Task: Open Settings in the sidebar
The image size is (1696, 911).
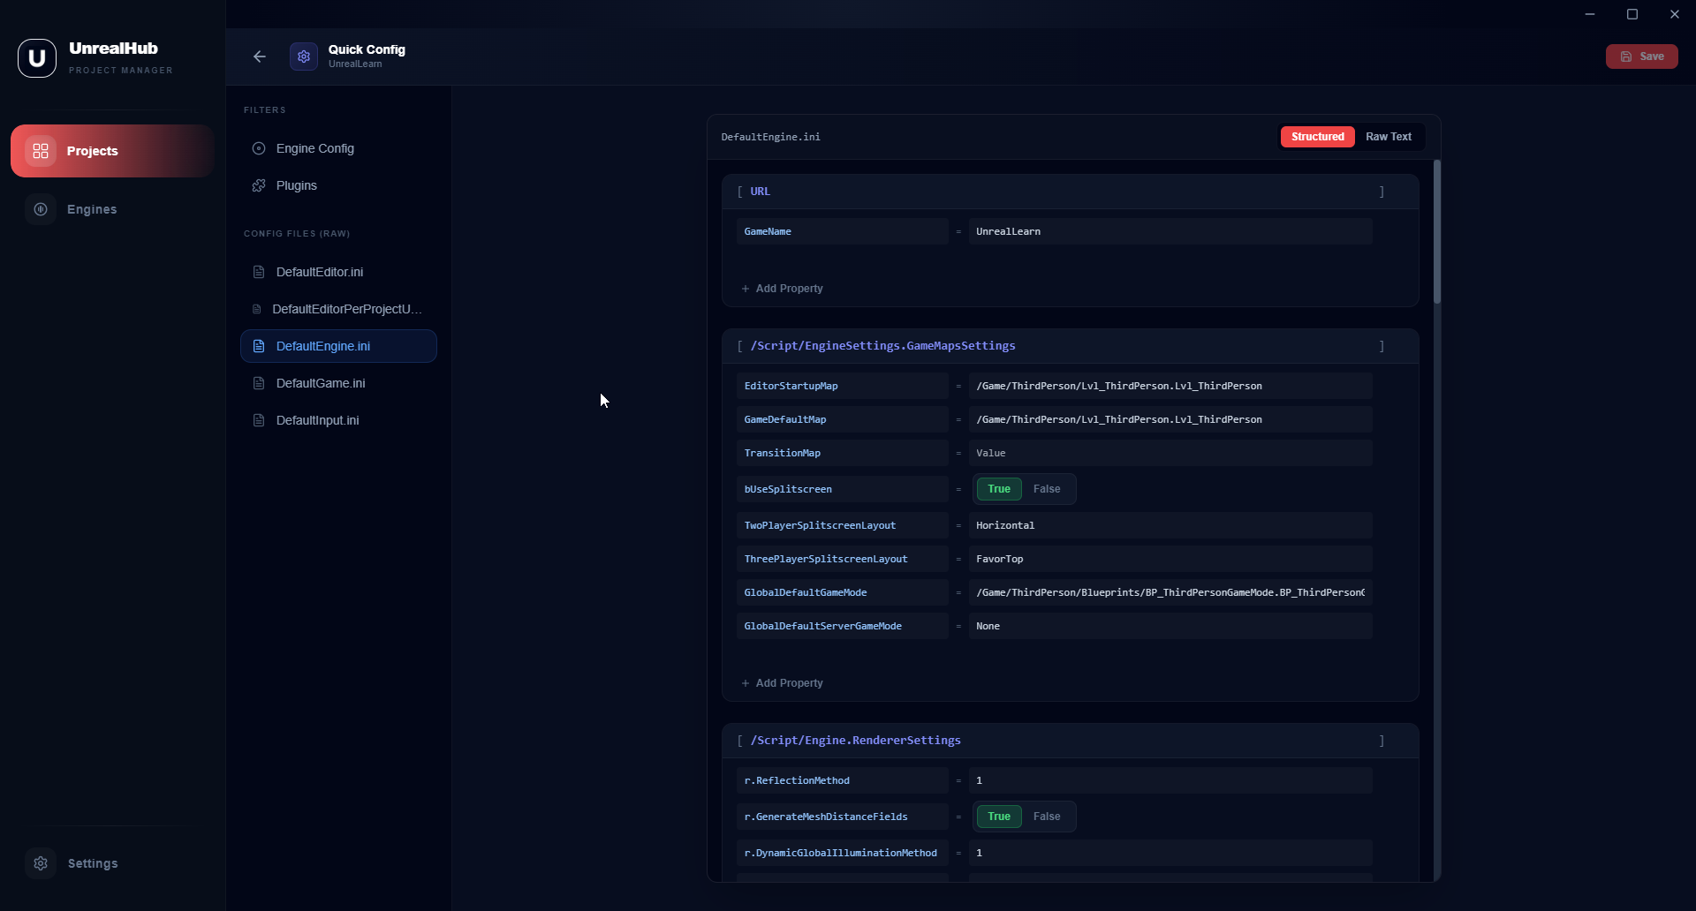Action: [112, 863]
